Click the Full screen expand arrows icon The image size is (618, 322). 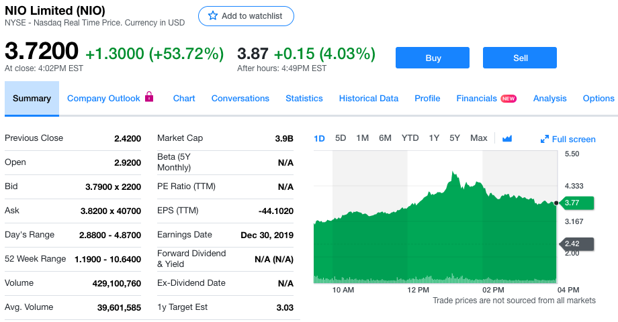(x=545, y=139)
